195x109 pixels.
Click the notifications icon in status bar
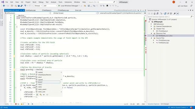191,107
